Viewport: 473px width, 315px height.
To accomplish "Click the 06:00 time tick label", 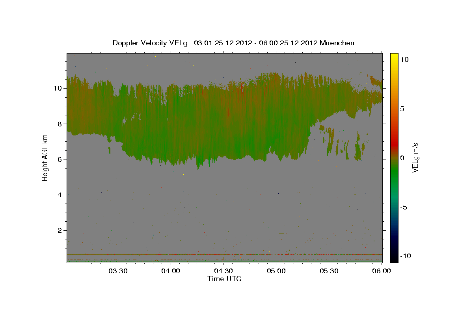I will coord(382,271).
